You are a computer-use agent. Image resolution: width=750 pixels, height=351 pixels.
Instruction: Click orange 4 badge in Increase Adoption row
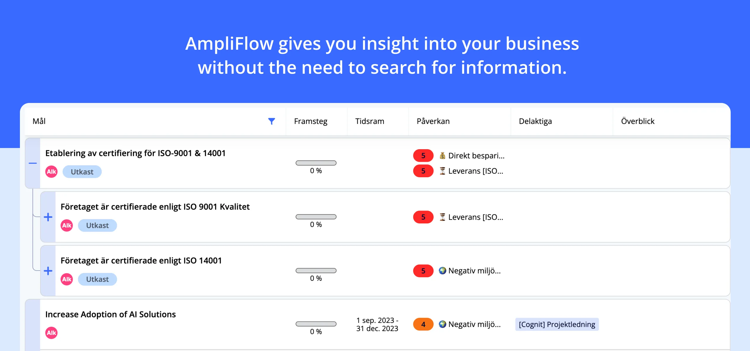coord(423,324)
